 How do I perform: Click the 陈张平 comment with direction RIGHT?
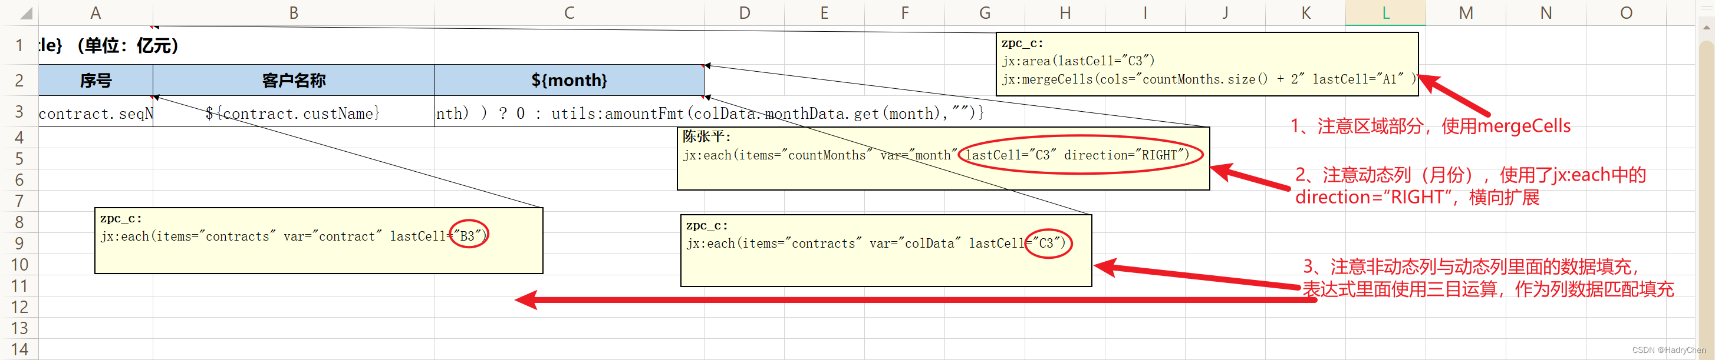click(x=943, y=158)
